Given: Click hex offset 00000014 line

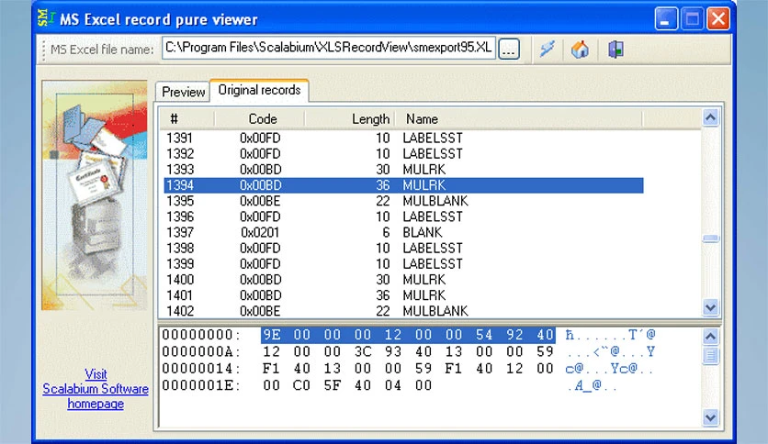Looking at the screenshot, I should [x=409, y=368].
